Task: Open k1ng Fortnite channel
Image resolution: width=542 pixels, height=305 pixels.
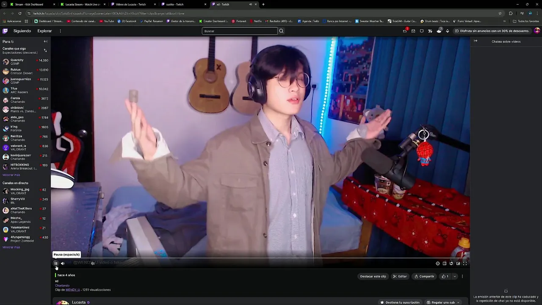Action: pyautogui.click(x=25, y=128)
